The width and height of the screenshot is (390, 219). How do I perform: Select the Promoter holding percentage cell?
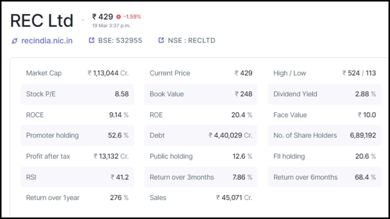pos(77,136)
